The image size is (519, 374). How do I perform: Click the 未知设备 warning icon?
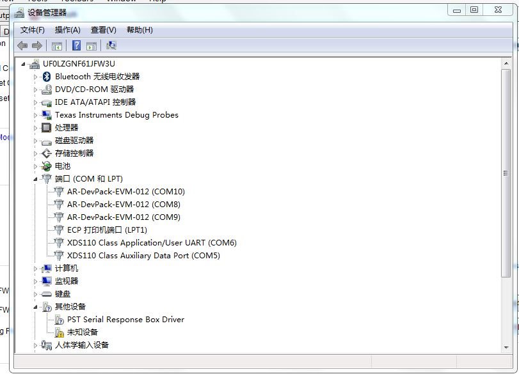pos(60,332)
